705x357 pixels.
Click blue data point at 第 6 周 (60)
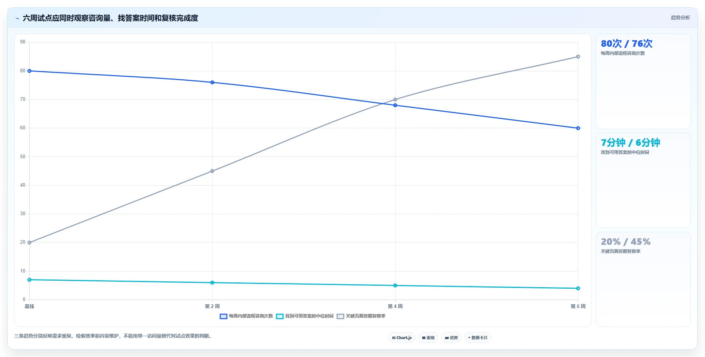tap(578, 128)
